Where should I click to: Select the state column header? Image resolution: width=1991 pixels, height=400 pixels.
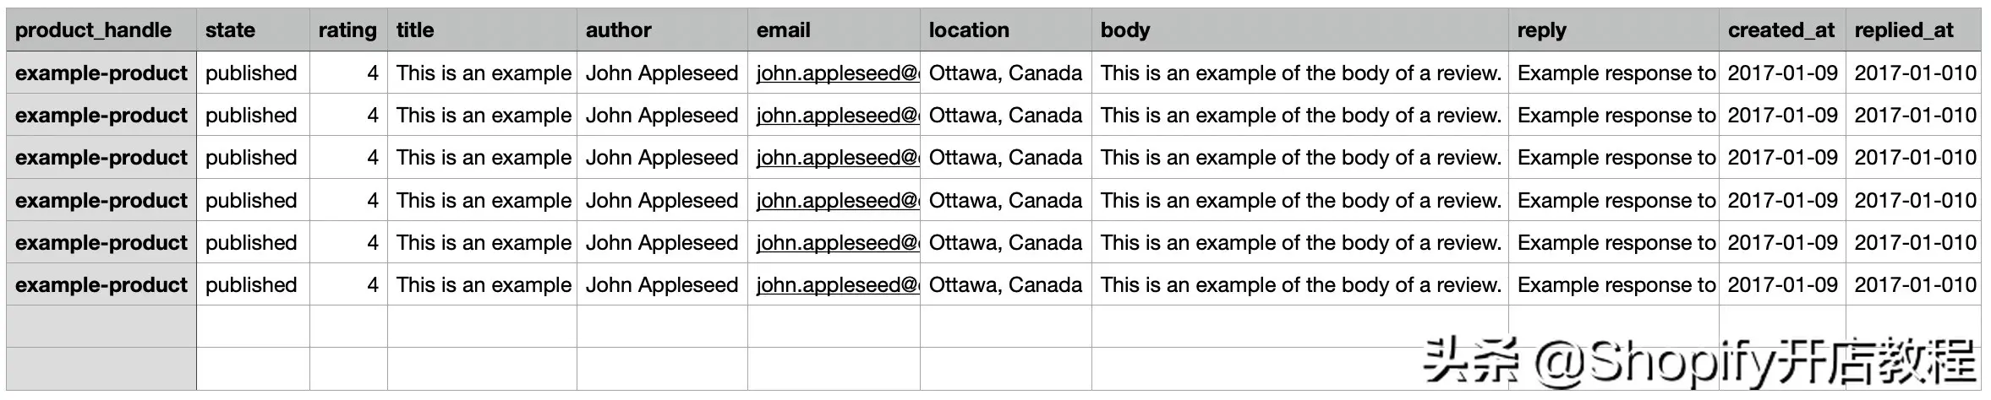pos(253,30)
